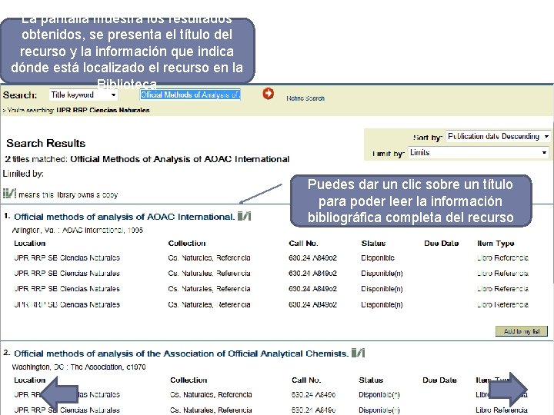The height and width of the screenshot is (415, 554).
Task: Click Cs. Naturales, Referencia in first row of result 1
Action: (x=209, y=258)
